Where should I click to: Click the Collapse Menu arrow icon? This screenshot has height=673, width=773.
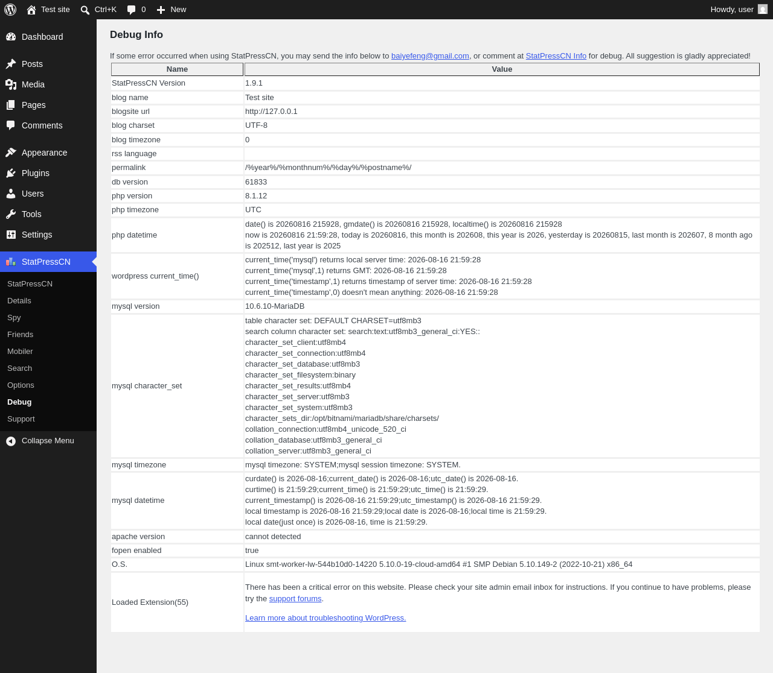point(11,441)
